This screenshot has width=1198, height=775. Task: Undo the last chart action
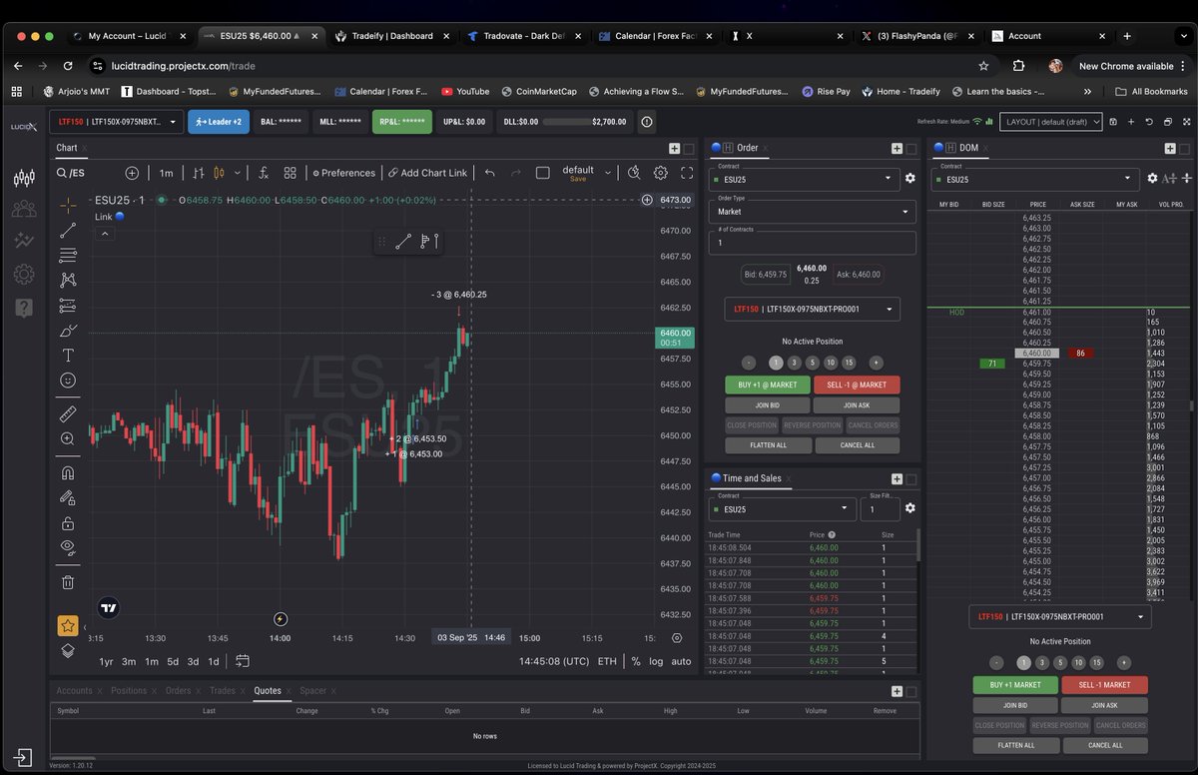(489, 173)
